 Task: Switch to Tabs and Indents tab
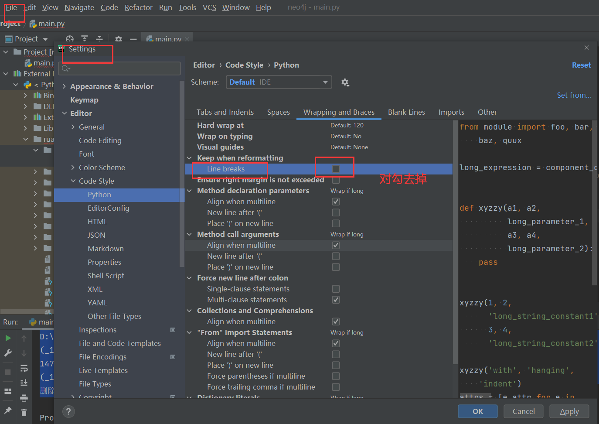[x=225, y=112]
